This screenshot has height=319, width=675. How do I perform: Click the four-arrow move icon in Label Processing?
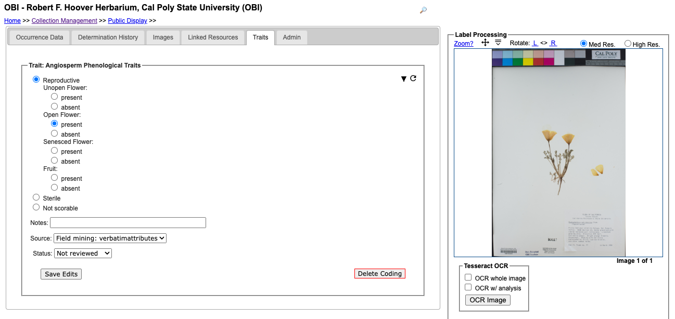(485, 43)
